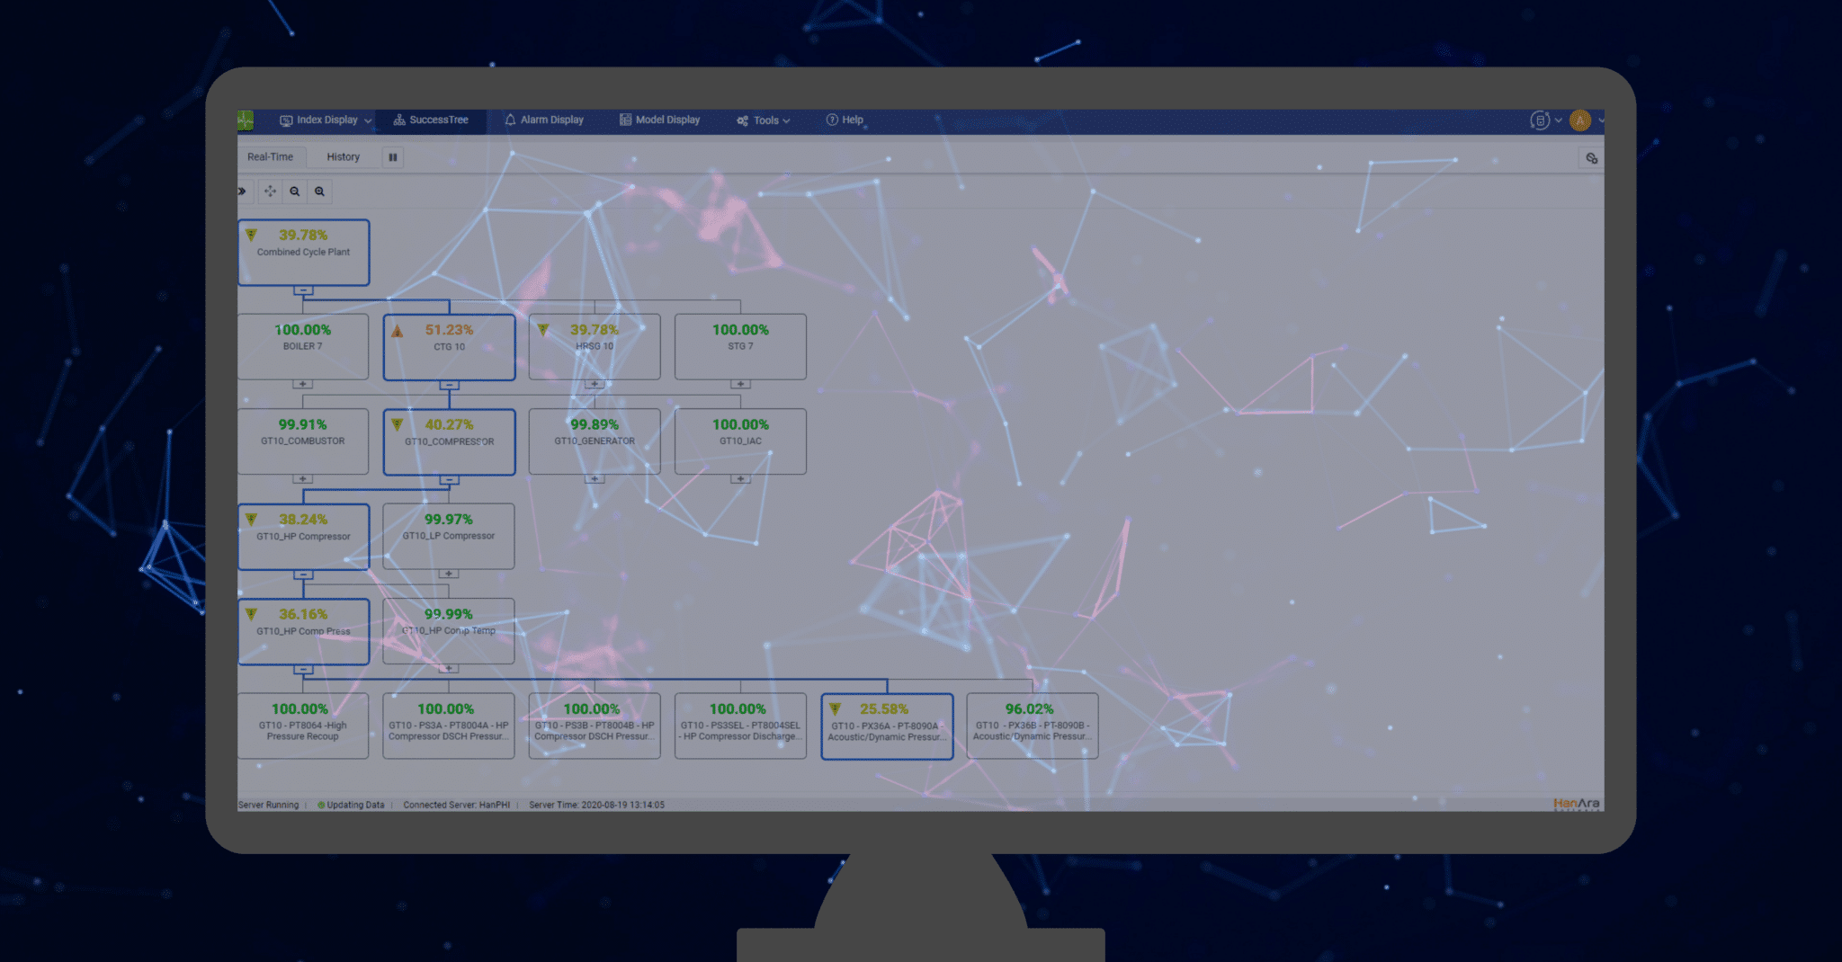Screen dimensions: 1842x962
Task: Pause real-time updating
Action: click(x=393, y=157)
